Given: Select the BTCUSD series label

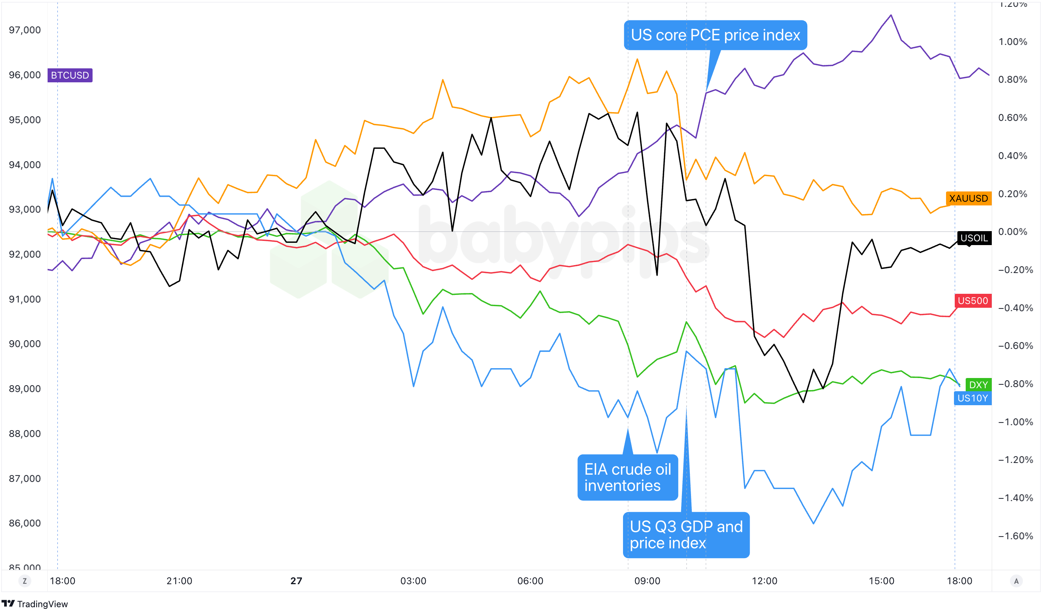Looking at the screenshot, I should (x=70, y=75).
